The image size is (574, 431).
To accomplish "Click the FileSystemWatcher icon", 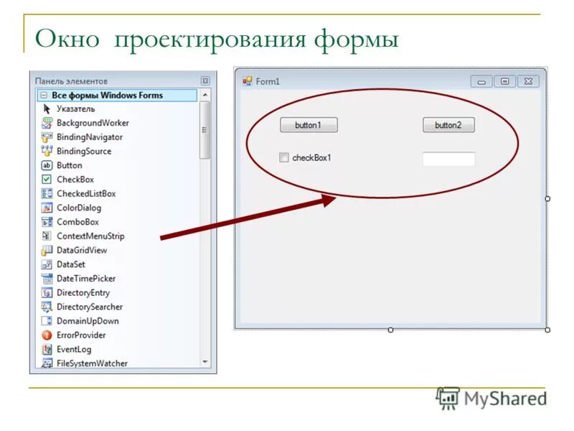I will (47, 363).
